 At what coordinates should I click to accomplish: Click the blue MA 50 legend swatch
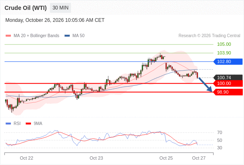pos(67,36)
